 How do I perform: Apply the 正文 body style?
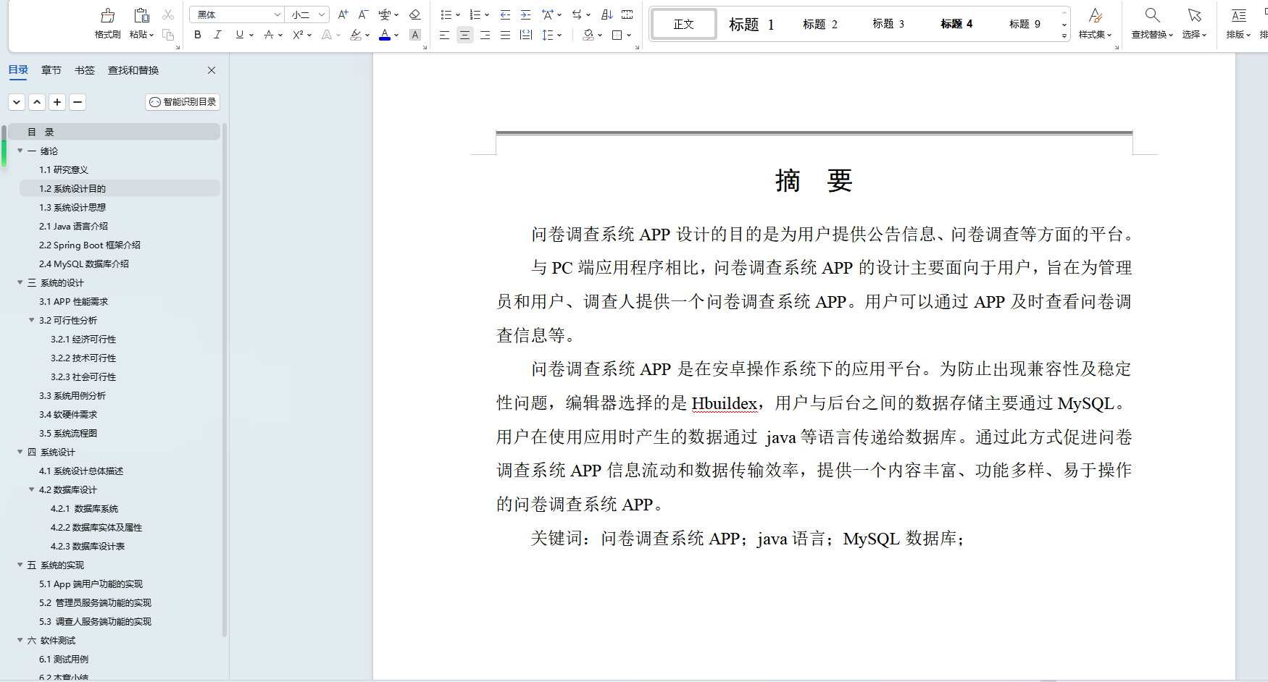tap(684, 25)
